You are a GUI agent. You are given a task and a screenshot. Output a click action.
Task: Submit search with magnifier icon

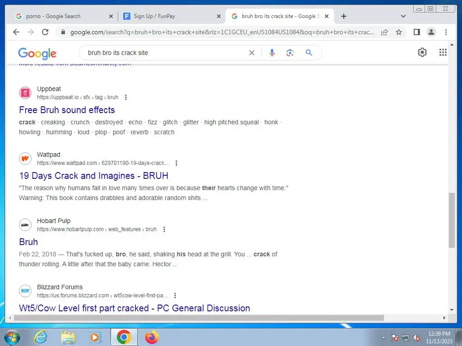[309, 53]
